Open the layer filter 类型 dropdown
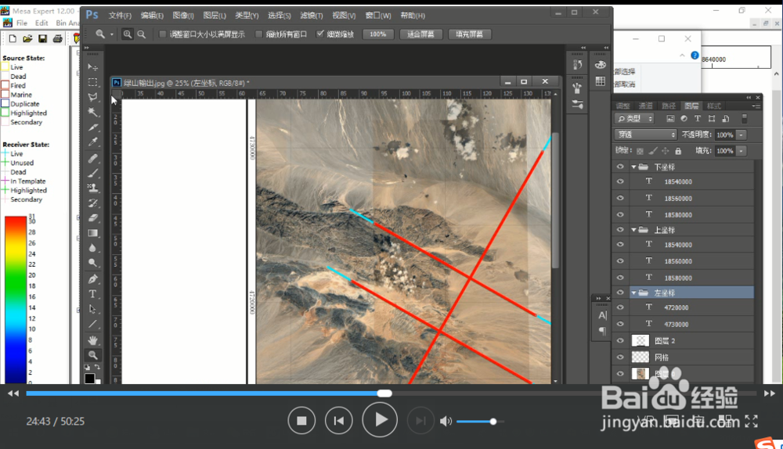Screen dimensions: 783x449 [634, 119]
